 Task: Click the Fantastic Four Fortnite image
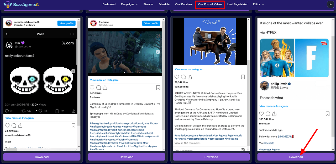pyautogui.click(x=294, y=58)
